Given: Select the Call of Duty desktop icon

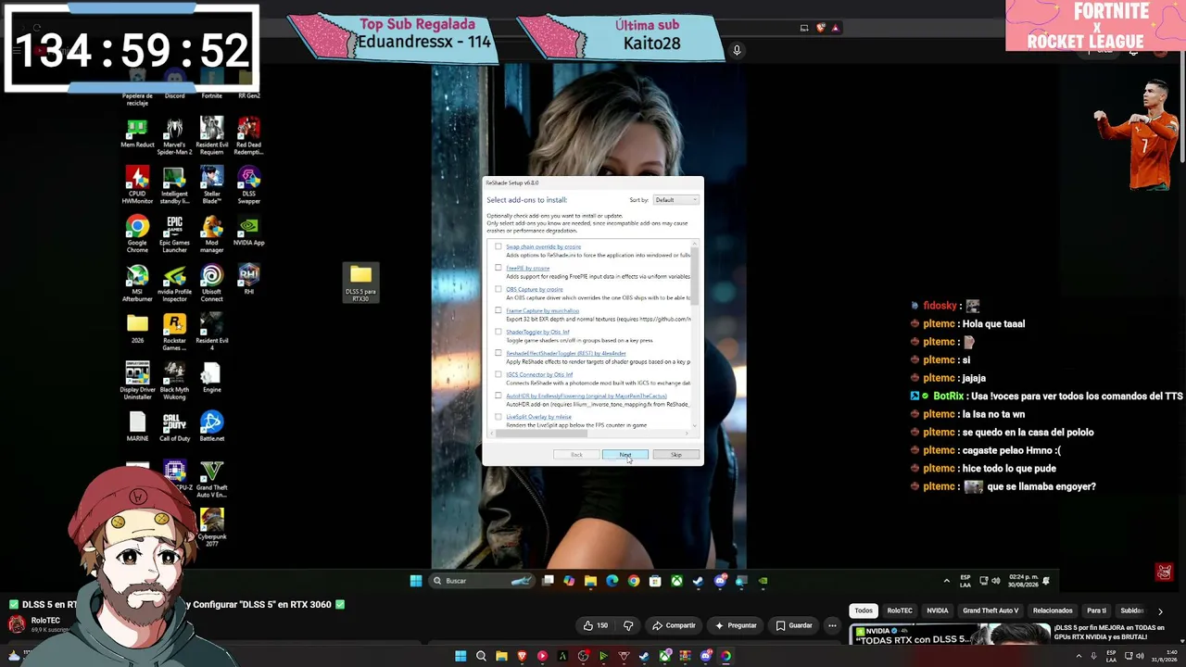Looking at the screenshot, I should coord(174,426).
